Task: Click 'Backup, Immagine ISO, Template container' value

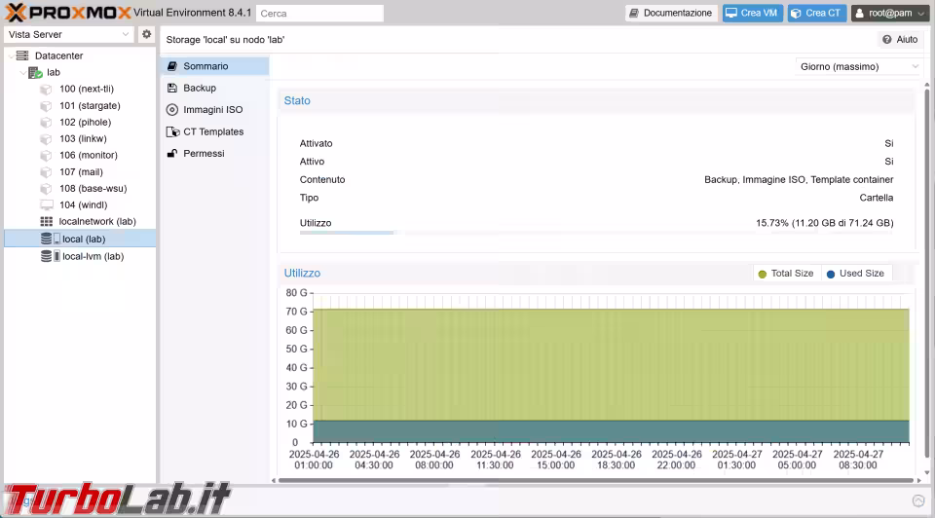Action: 799,179
